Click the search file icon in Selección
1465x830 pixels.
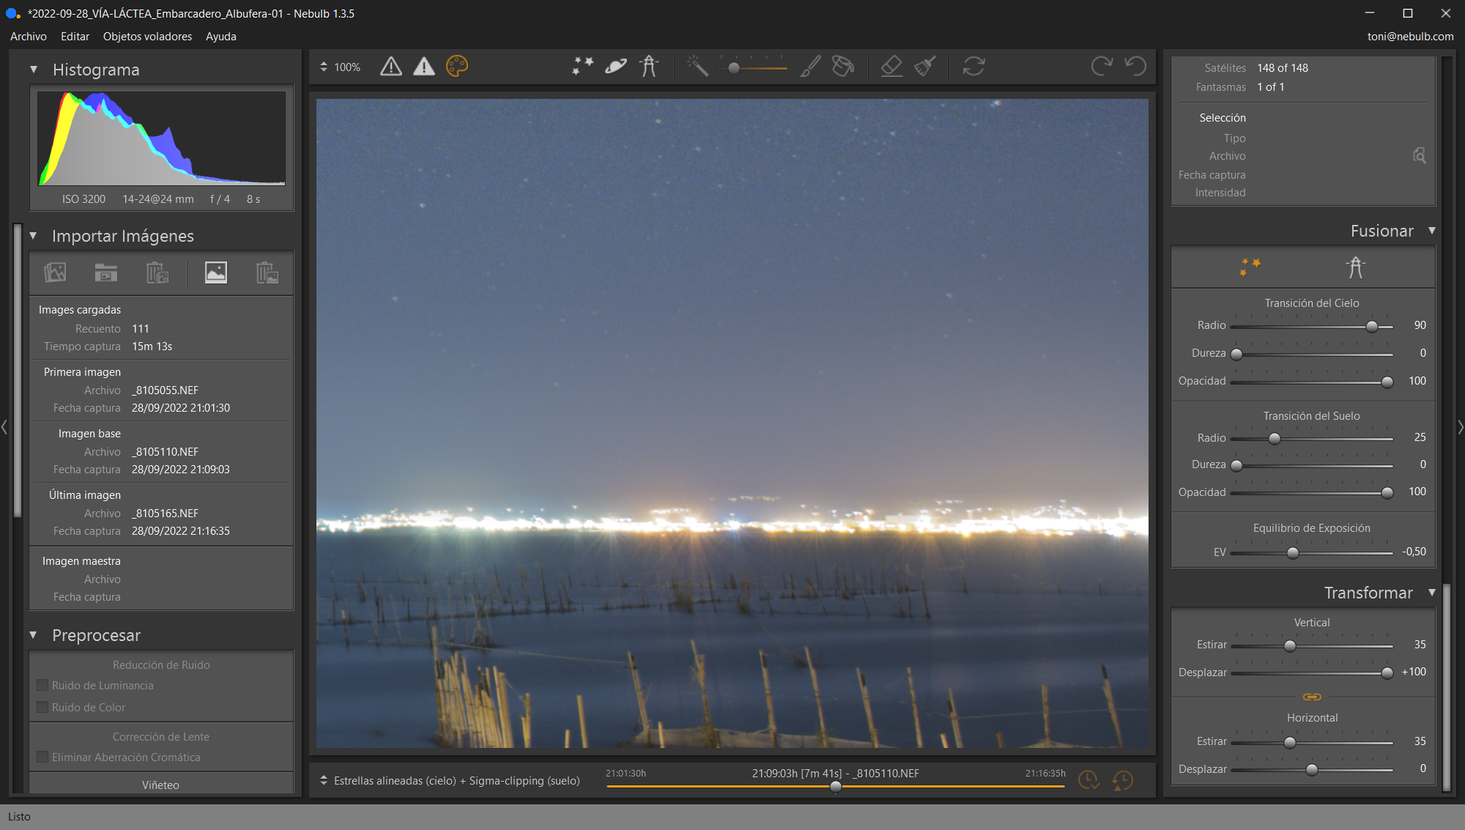click(1419, 155)
